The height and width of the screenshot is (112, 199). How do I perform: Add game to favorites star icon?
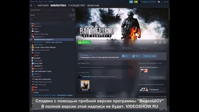click(x=165, y=42)
